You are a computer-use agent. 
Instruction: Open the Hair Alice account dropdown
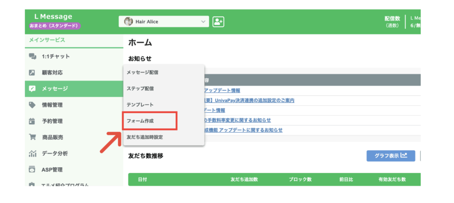[164, 22]
